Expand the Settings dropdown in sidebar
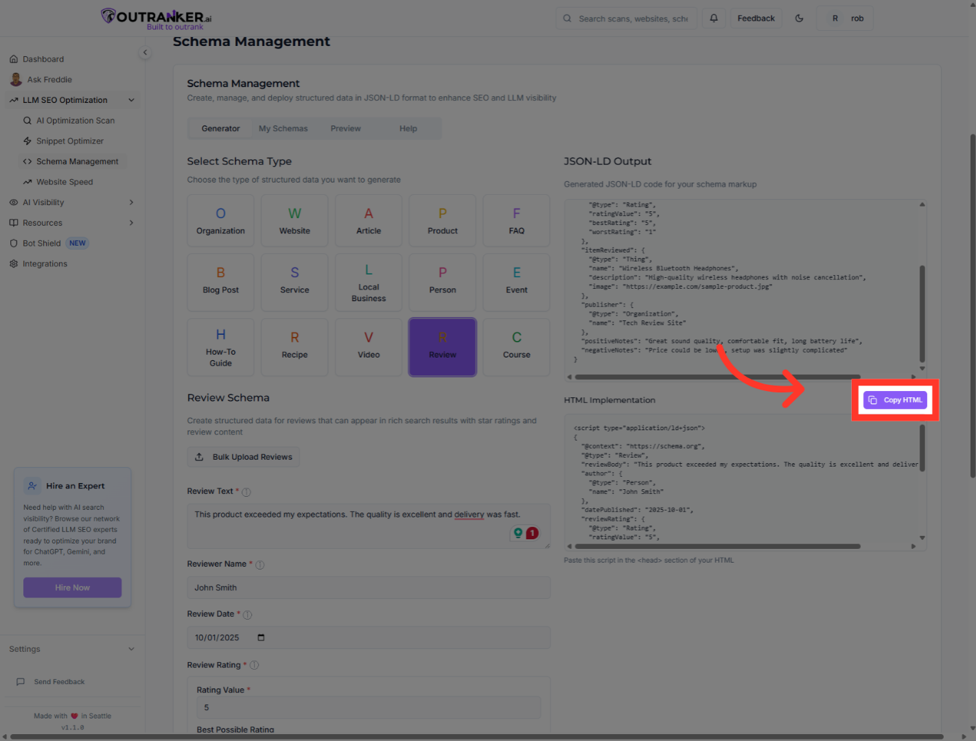The width and height of the screenshot is (976, 741). click(131, 649)
